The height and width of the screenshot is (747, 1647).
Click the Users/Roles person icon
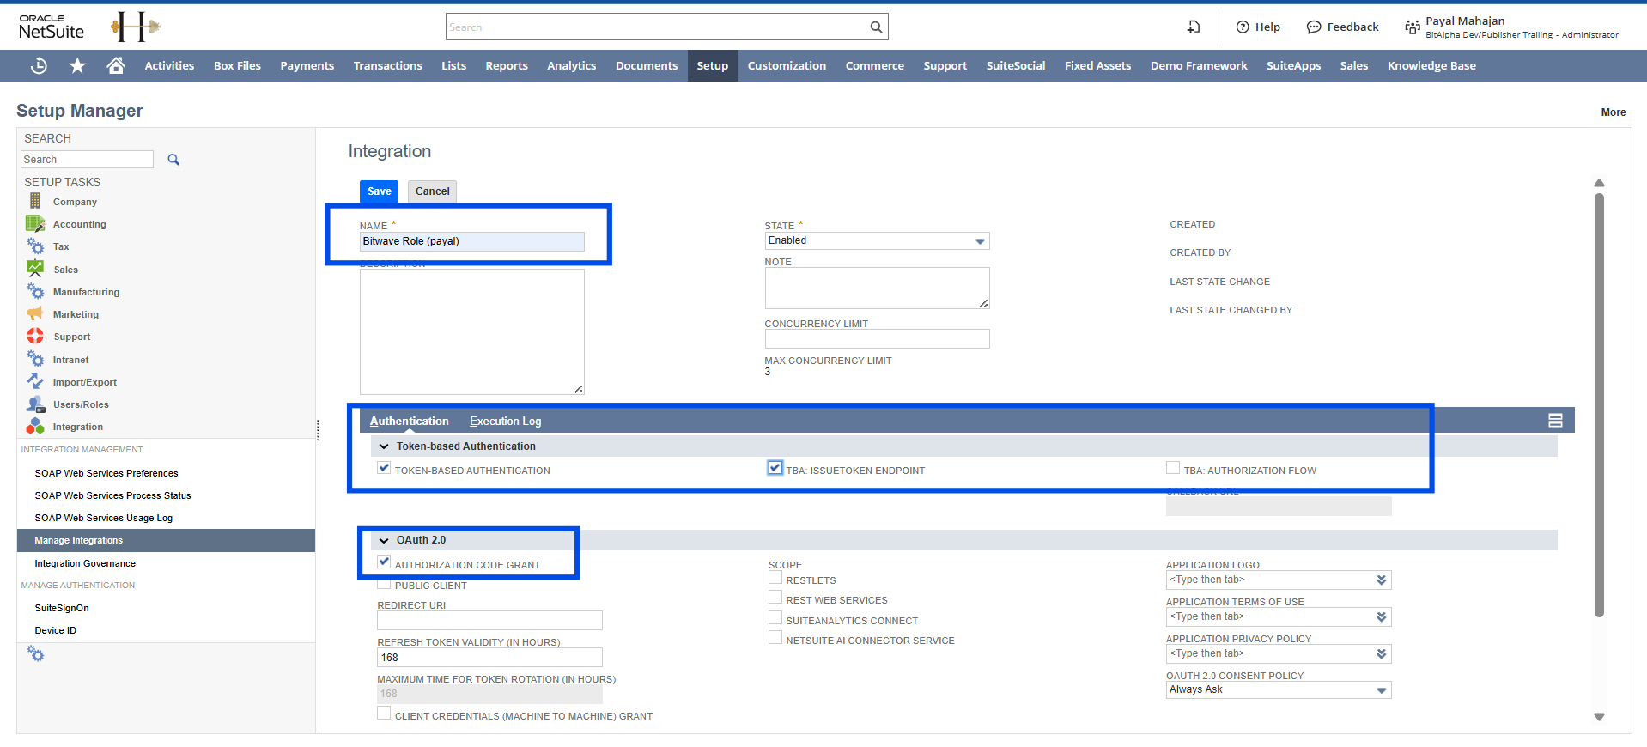pos(35,404)
